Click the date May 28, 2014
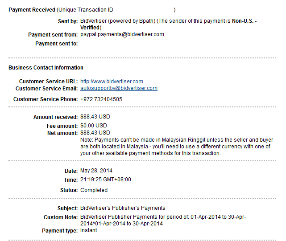The image size is (286, 241). pos(96,171)
